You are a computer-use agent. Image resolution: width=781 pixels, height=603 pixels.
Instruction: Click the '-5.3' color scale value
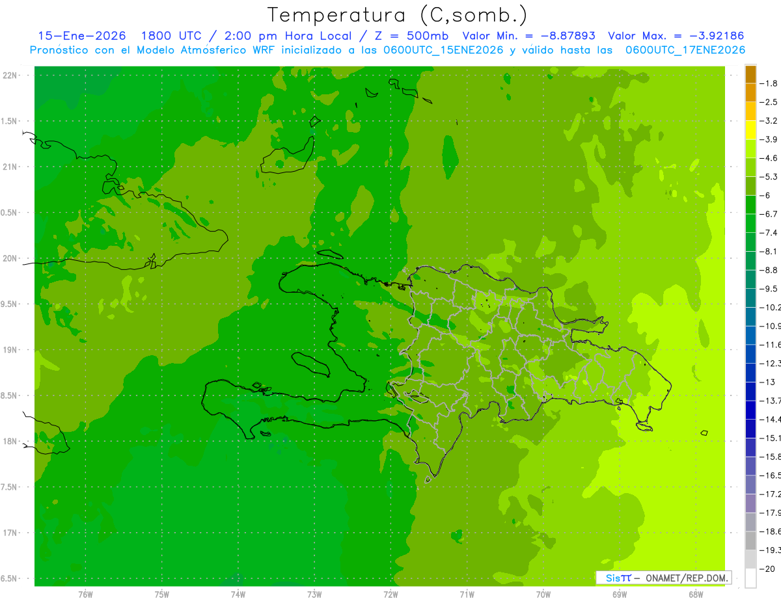pos(770,177)
